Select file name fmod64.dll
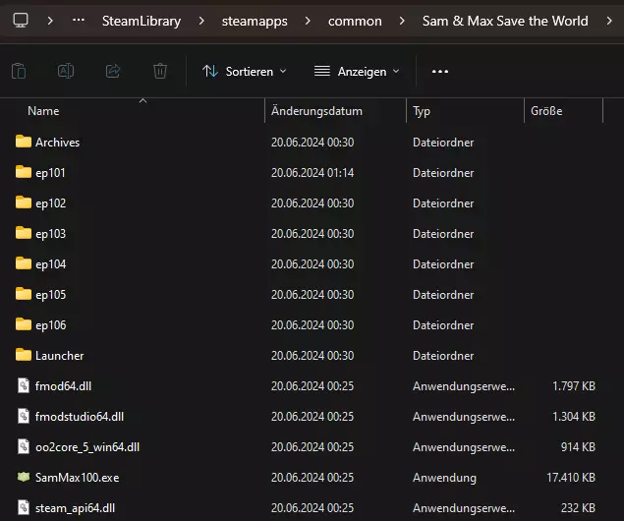The height and width of the screenshot is (521, 624). [x=63, y=386]
